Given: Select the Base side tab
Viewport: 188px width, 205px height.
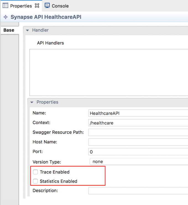Looking at the screenshot, I should point(9,30).
